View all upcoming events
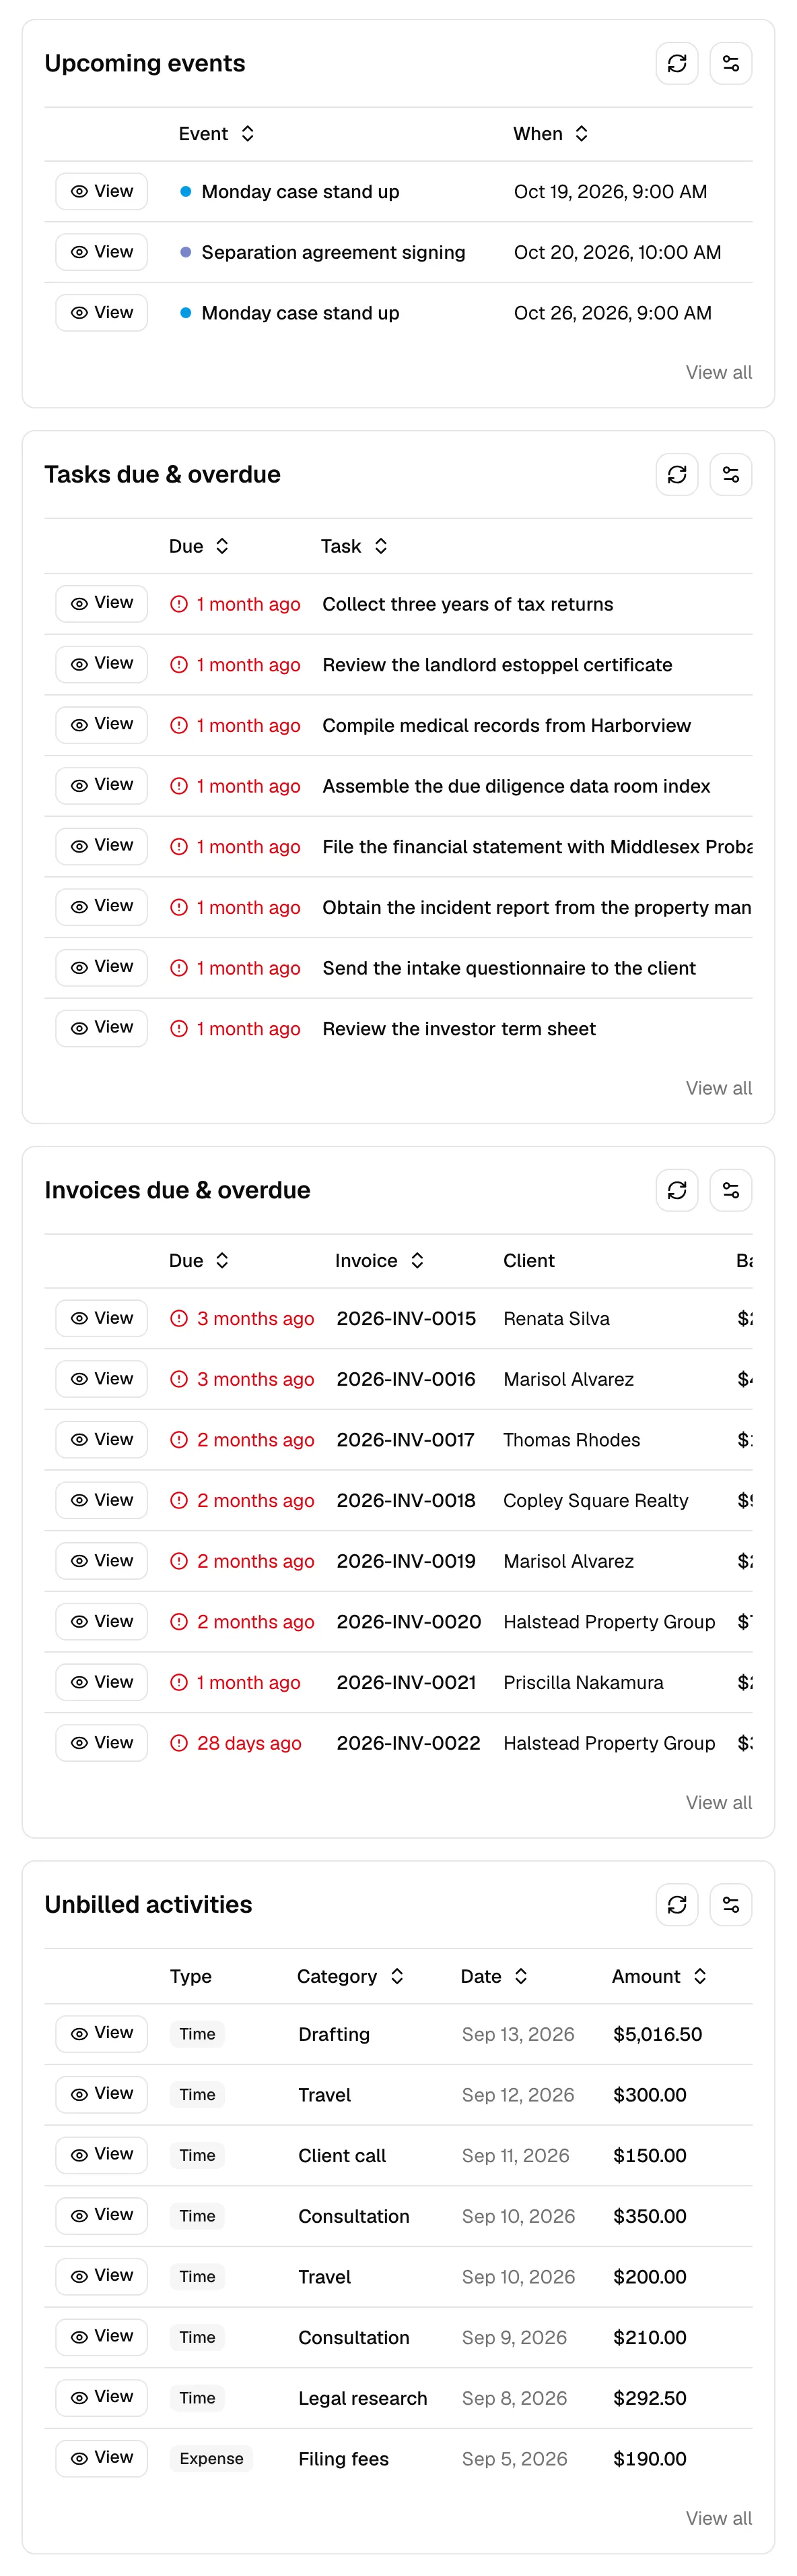This screenshot has height=2576, width=797. (x=718, y=372)
